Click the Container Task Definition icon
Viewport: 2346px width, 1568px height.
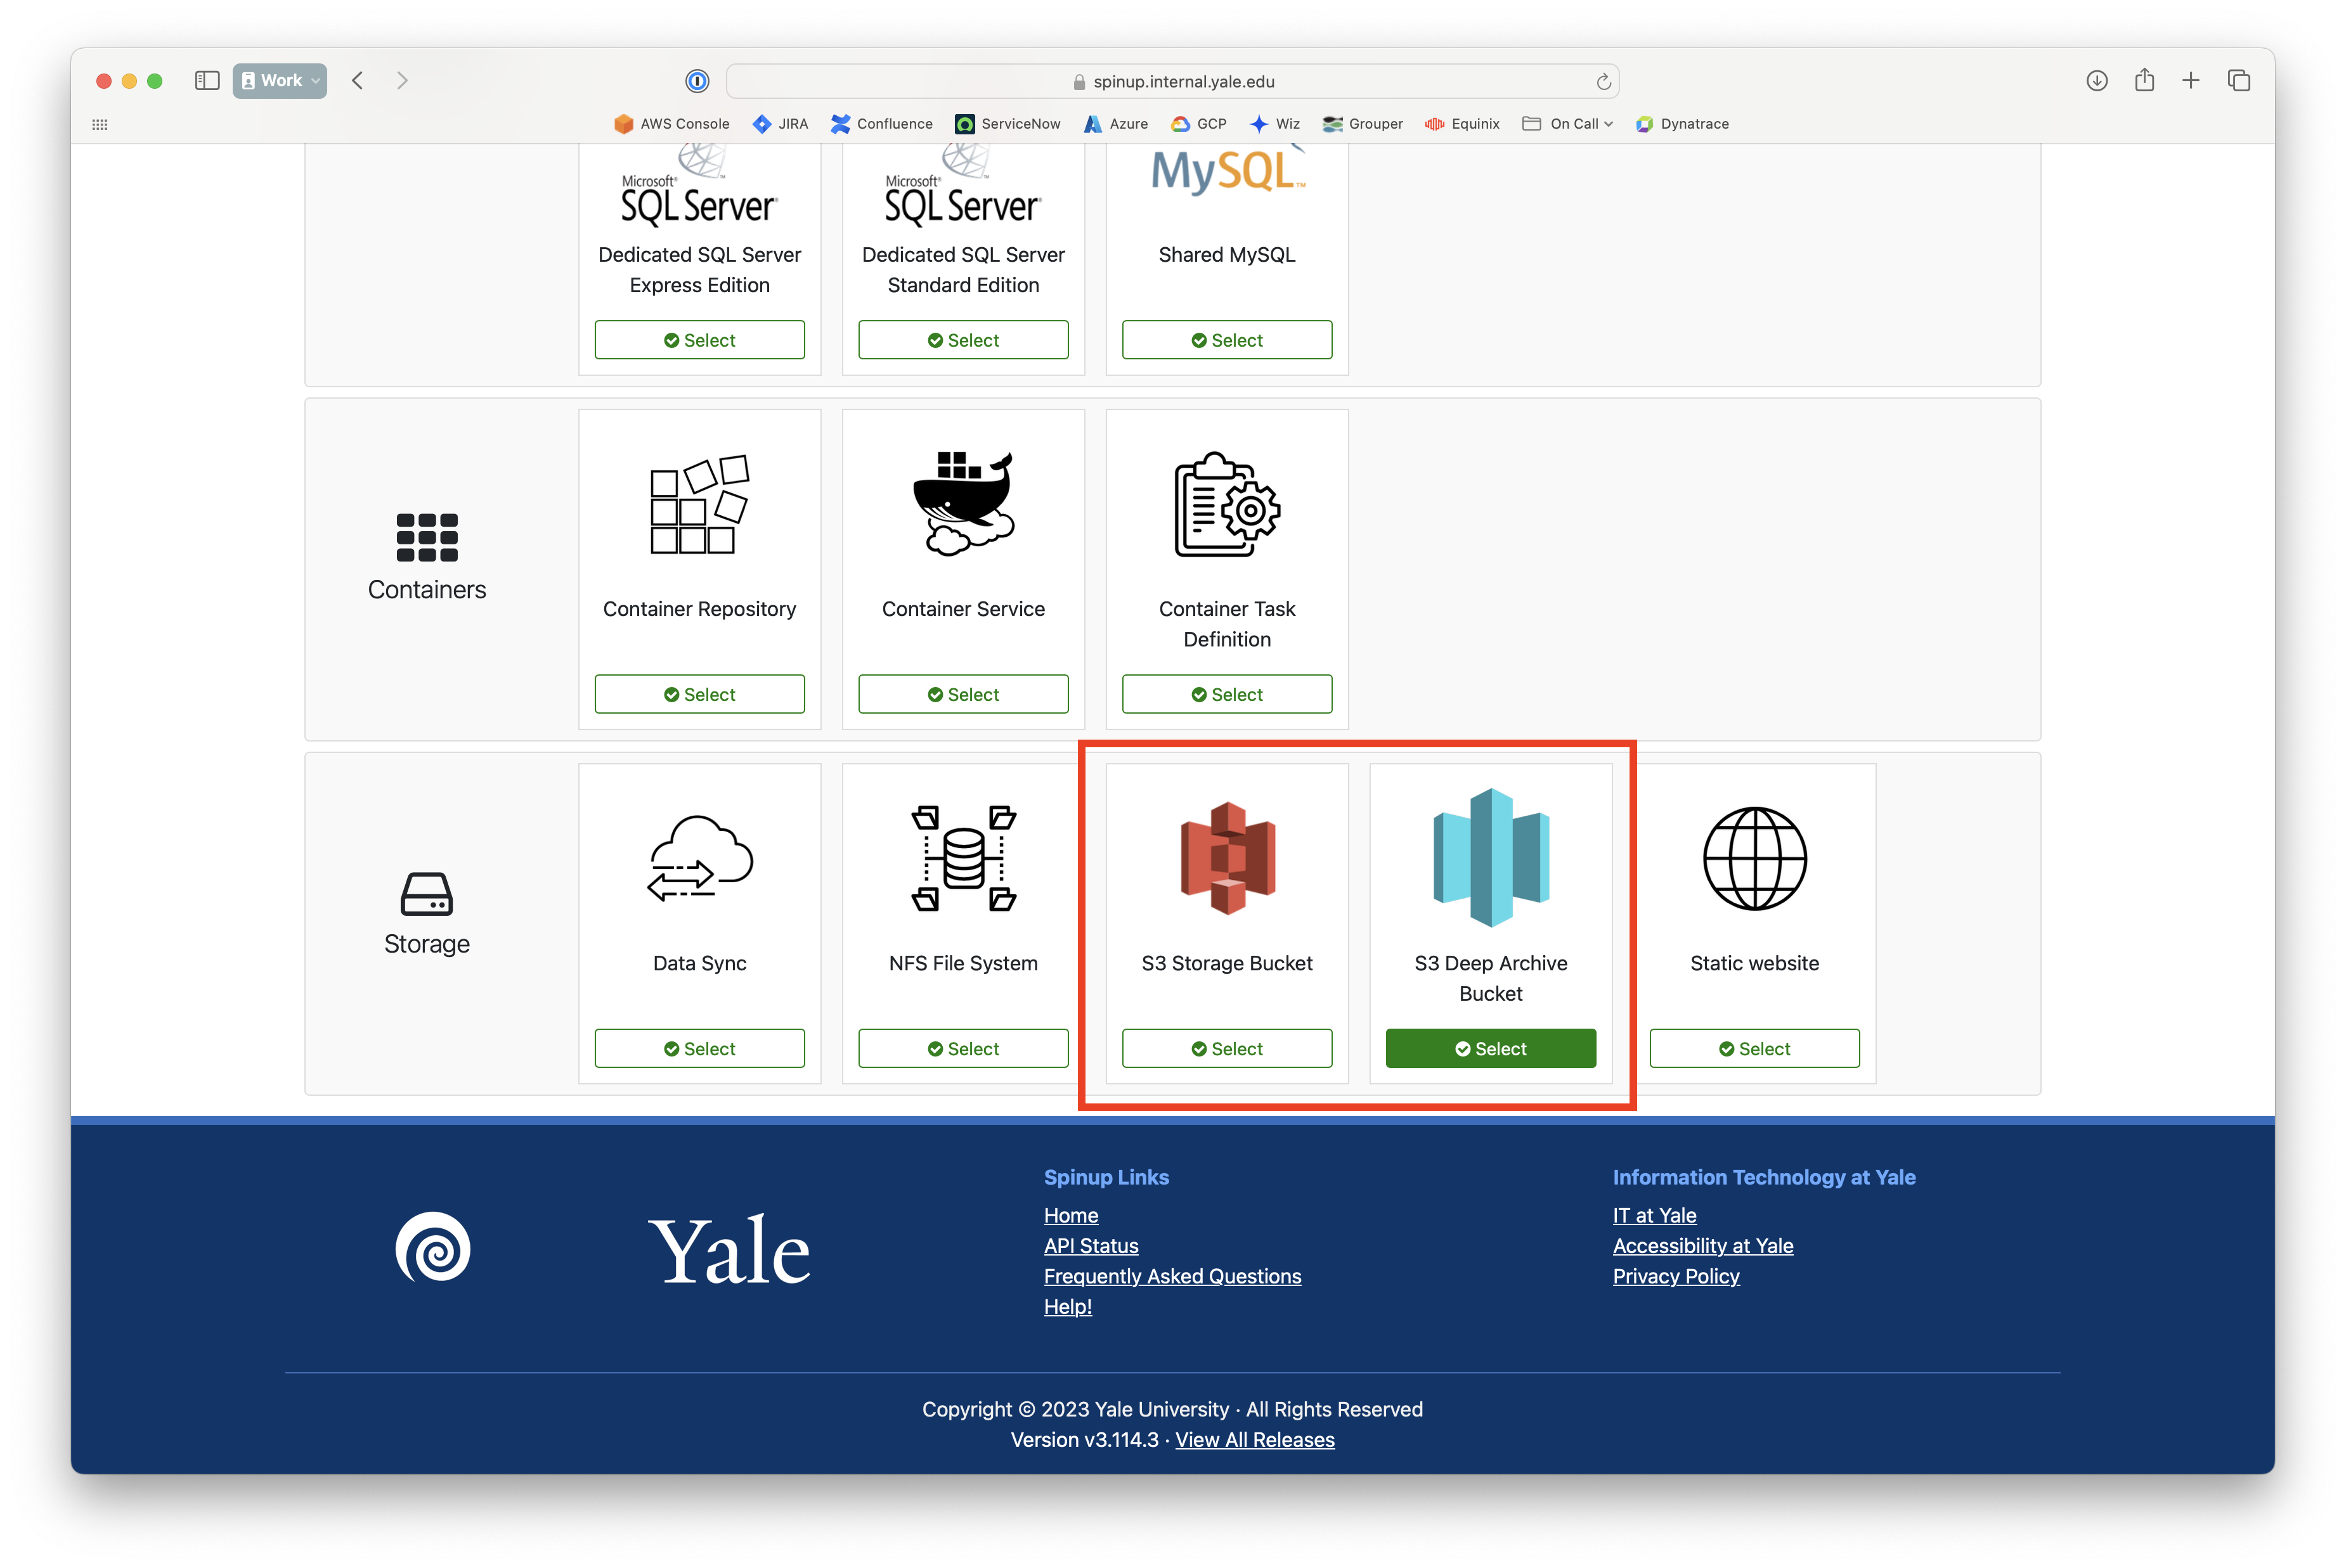[1228, 504]
